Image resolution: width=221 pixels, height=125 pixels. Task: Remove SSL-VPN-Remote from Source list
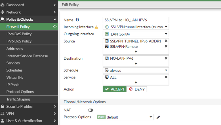click(166, 46)
